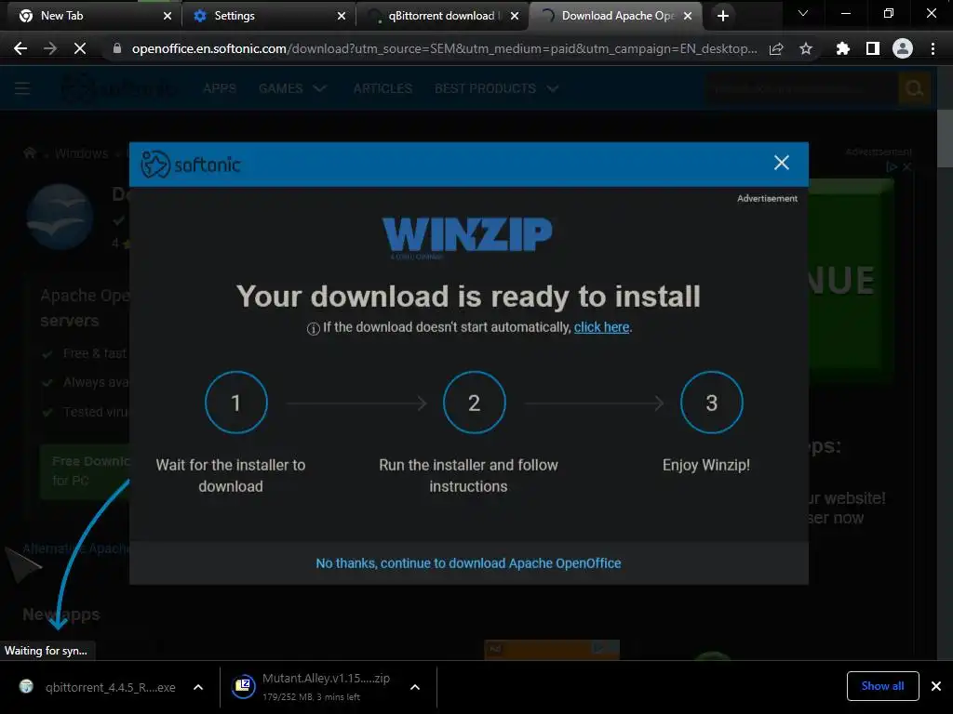Open the qbittorrent_4.4.5 exe download item
The image size is (953, 714).
(97, 687)
